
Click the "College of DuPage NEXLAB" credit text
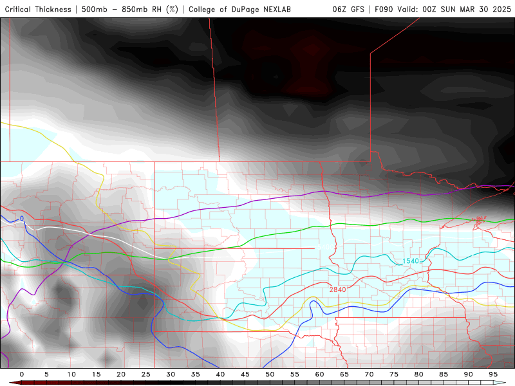(x=239, y=9)
